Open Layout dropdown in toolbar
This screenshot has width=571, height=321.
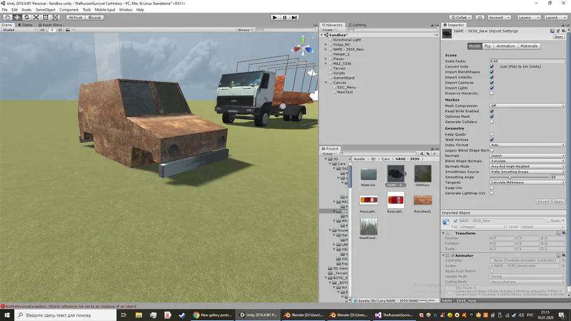tap(556, 18)
